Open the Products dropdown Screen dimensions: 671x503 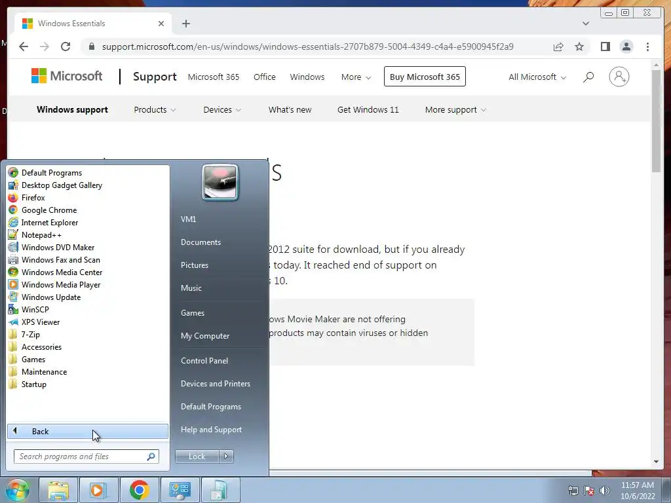[155, 110]
